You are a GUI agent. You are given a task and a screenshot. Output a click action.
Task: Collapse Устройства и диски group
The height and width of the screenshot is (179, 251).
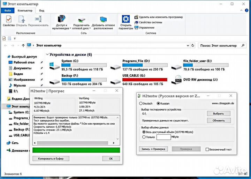[x=47, y=54]
